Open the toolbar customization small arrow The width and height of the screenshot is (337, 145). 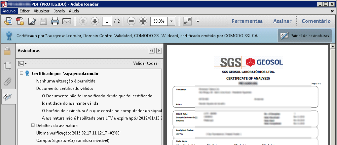click(198, 21)
